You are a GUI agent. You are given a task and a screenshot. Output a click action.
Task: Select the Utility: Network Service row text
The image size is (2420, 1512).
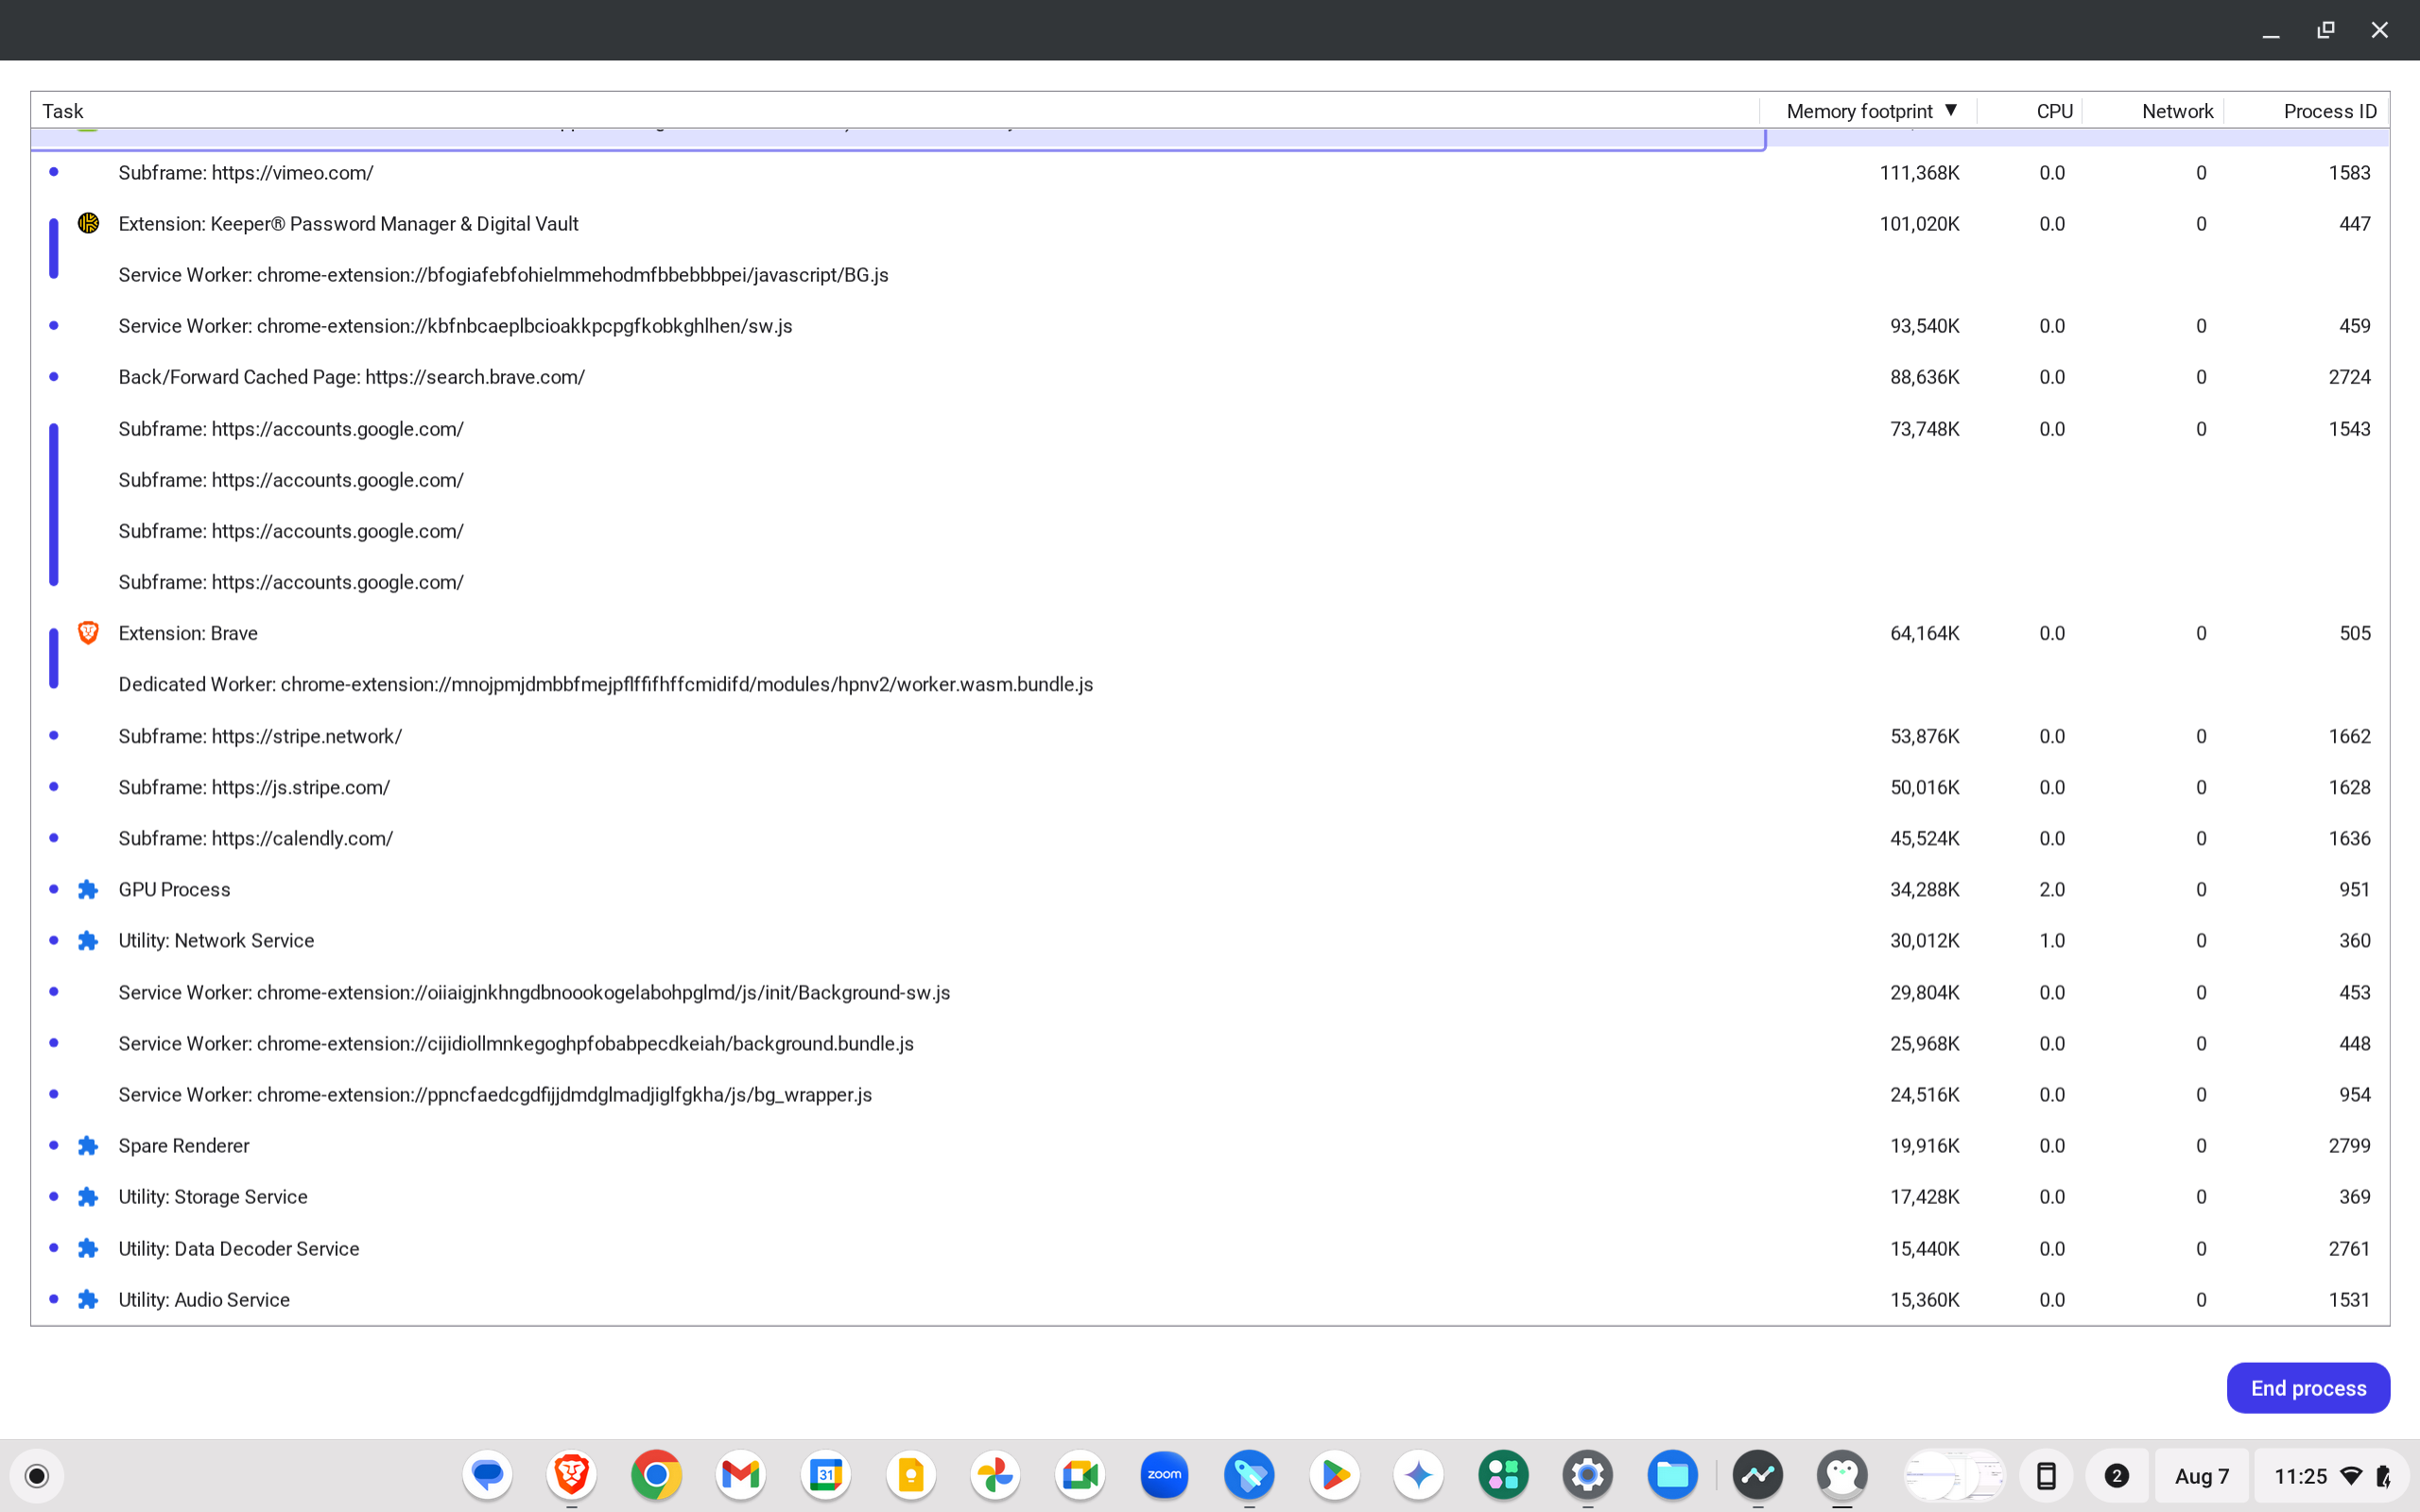point(216,940)
